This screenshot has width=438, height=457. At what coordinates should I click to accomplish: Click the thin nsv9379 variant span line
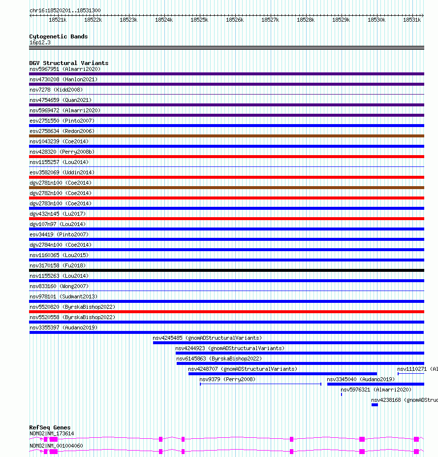(x=261, y=384)
